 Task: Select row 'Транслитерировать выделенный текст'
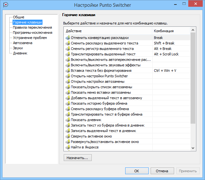click(x=127, y=54)
